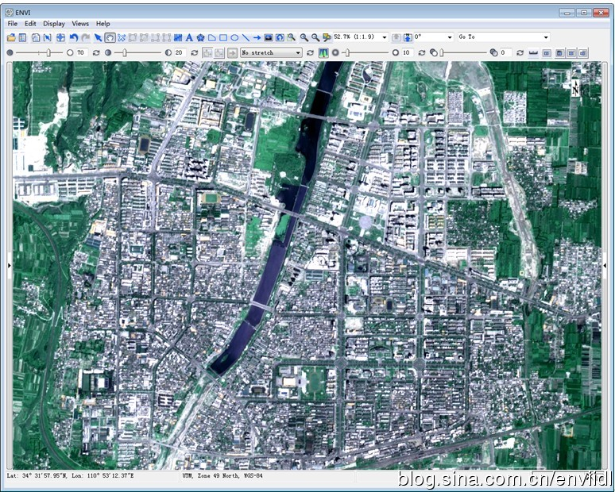615x492 pixels.
Task: Click the transparency value field 0
Action: tap(505, 52)
